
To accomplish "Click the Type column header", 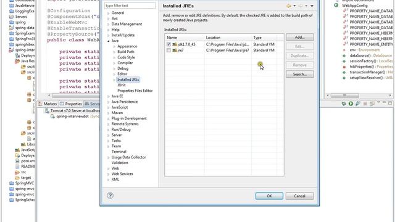I will [x=264, y=38].
